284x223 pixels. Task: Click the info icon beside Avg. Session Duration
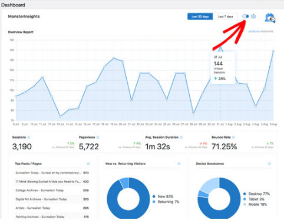click(181, 137)
